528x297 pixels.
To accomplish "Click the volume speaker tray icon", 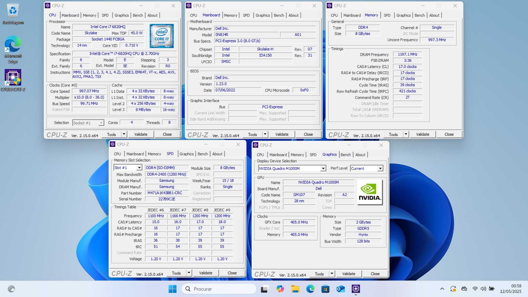I will (483, 289).
